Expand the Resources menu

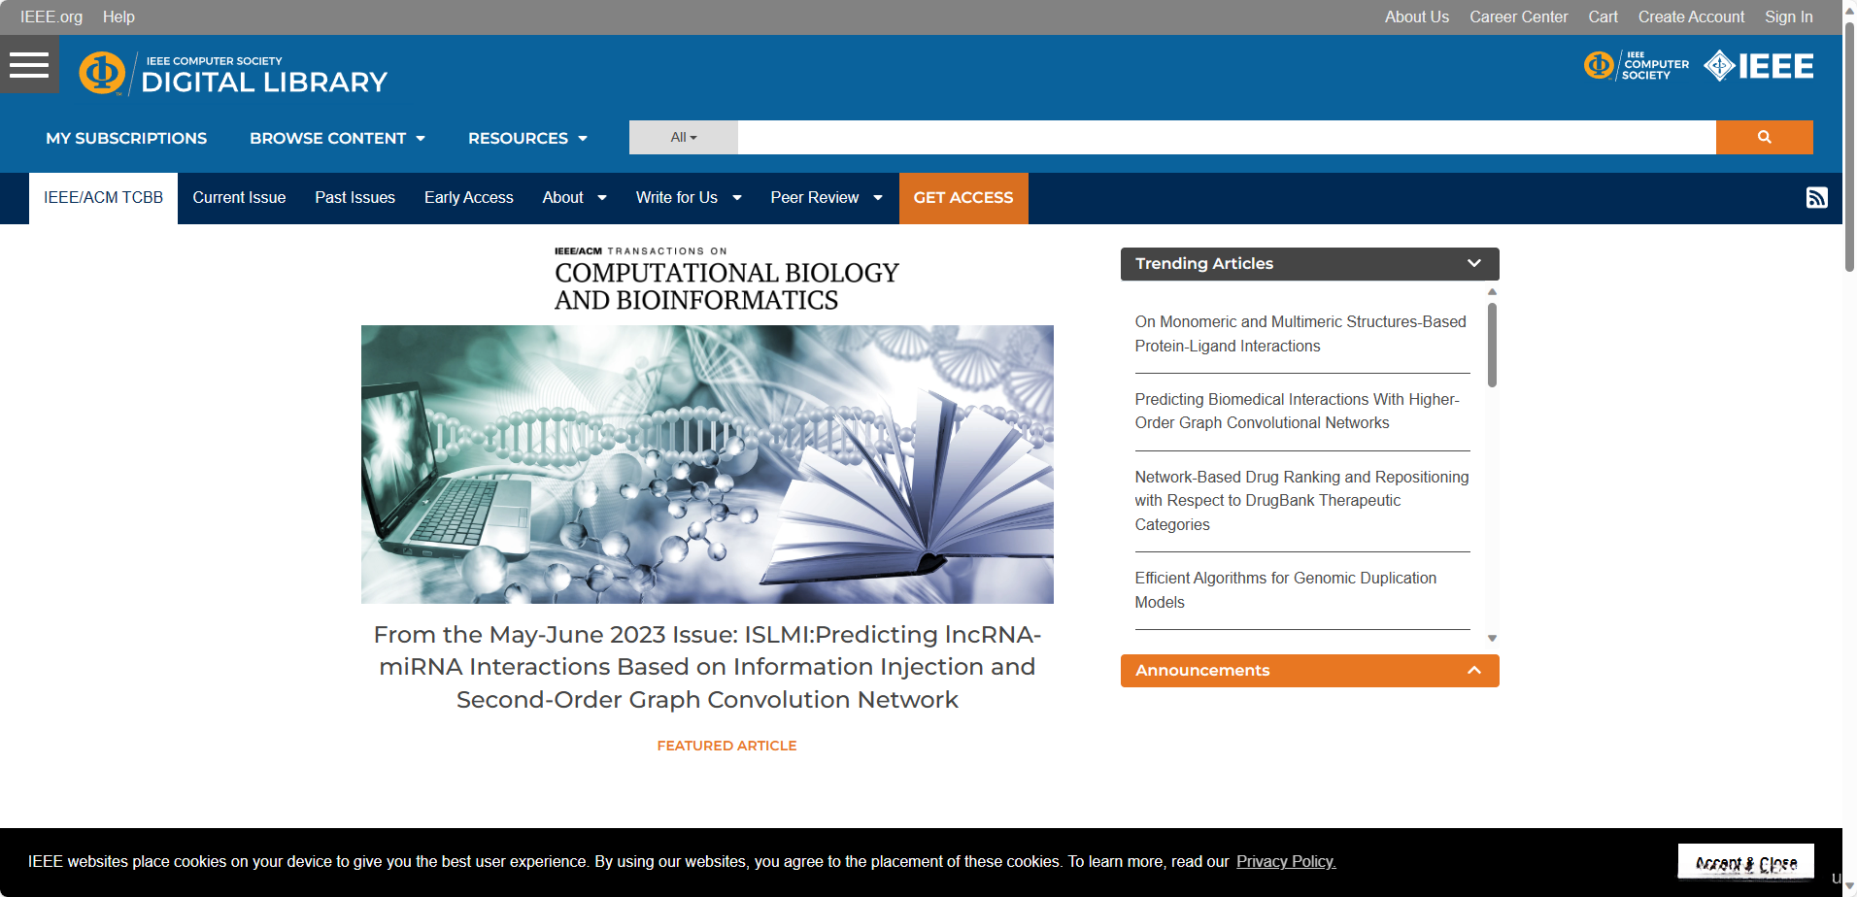point(527,138)
